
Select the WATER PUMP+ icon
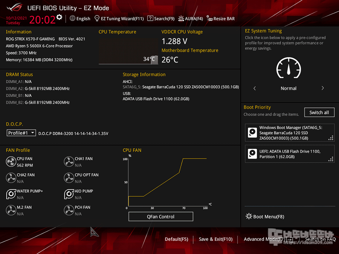11,194
